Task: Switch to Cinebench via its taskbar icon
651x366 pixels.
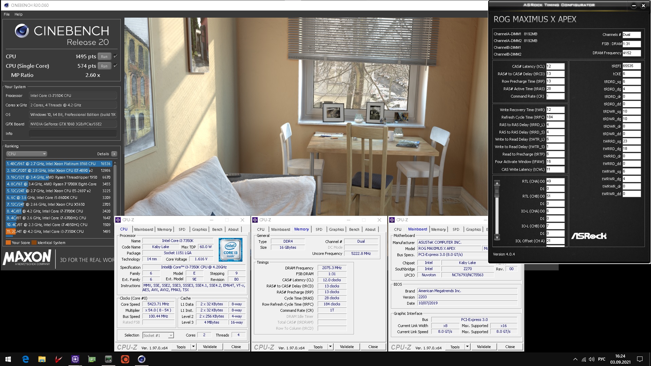Action: (141, 359)
